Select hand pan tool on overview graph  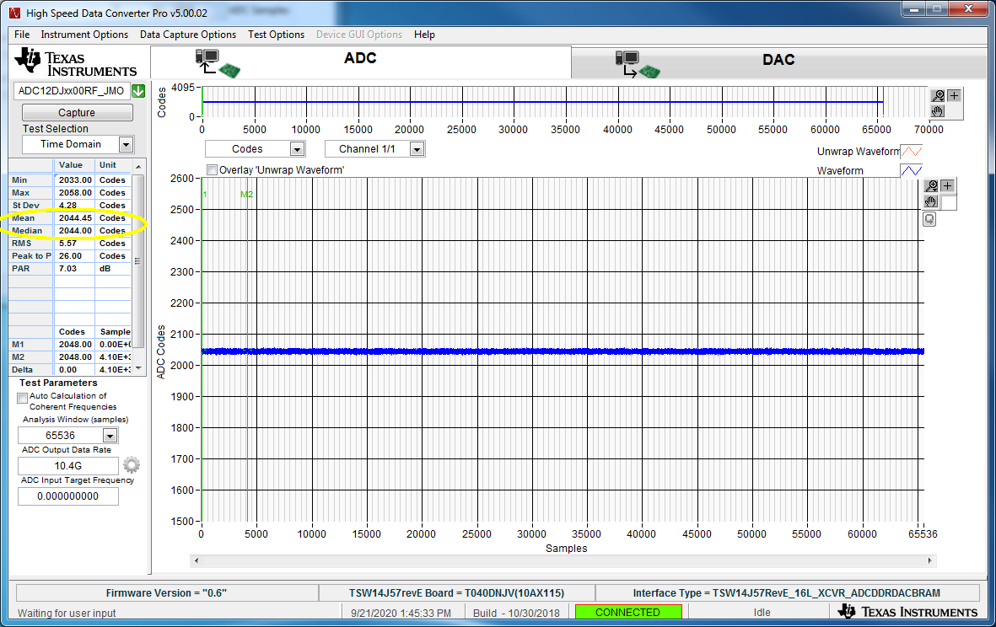(938, 111)
